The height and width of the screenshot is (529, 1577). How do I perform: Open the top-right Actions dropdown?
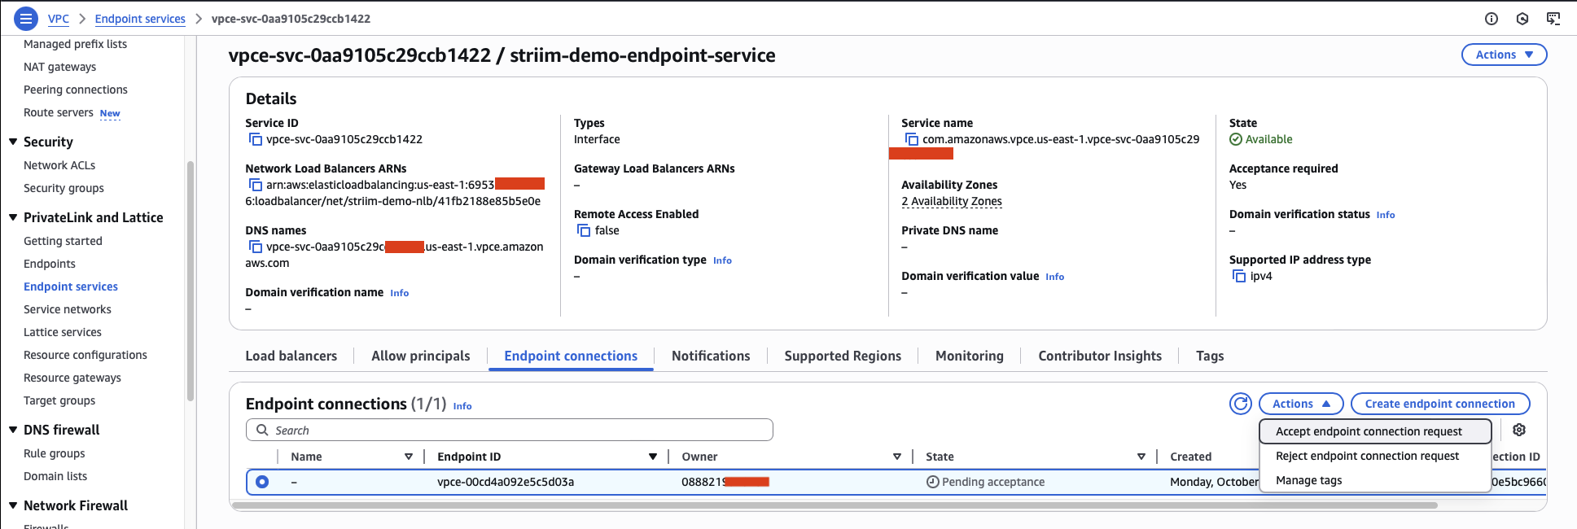1504,55
